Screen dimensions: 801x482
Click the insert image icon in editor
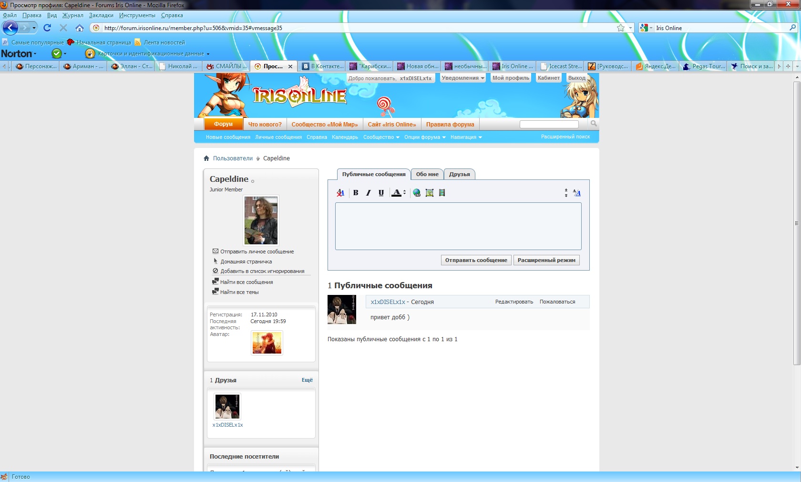(430, 193)
